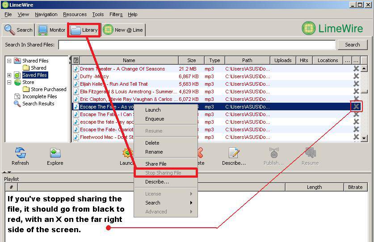The width and height of the screenshot is (374, 242).
Task: Click the Publish... toolbar icon
Action: [274, 153]
